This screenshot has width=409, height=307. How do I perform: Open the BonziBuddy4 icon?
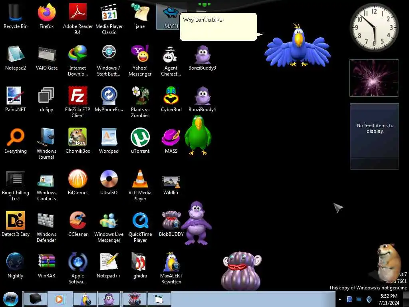202,99
